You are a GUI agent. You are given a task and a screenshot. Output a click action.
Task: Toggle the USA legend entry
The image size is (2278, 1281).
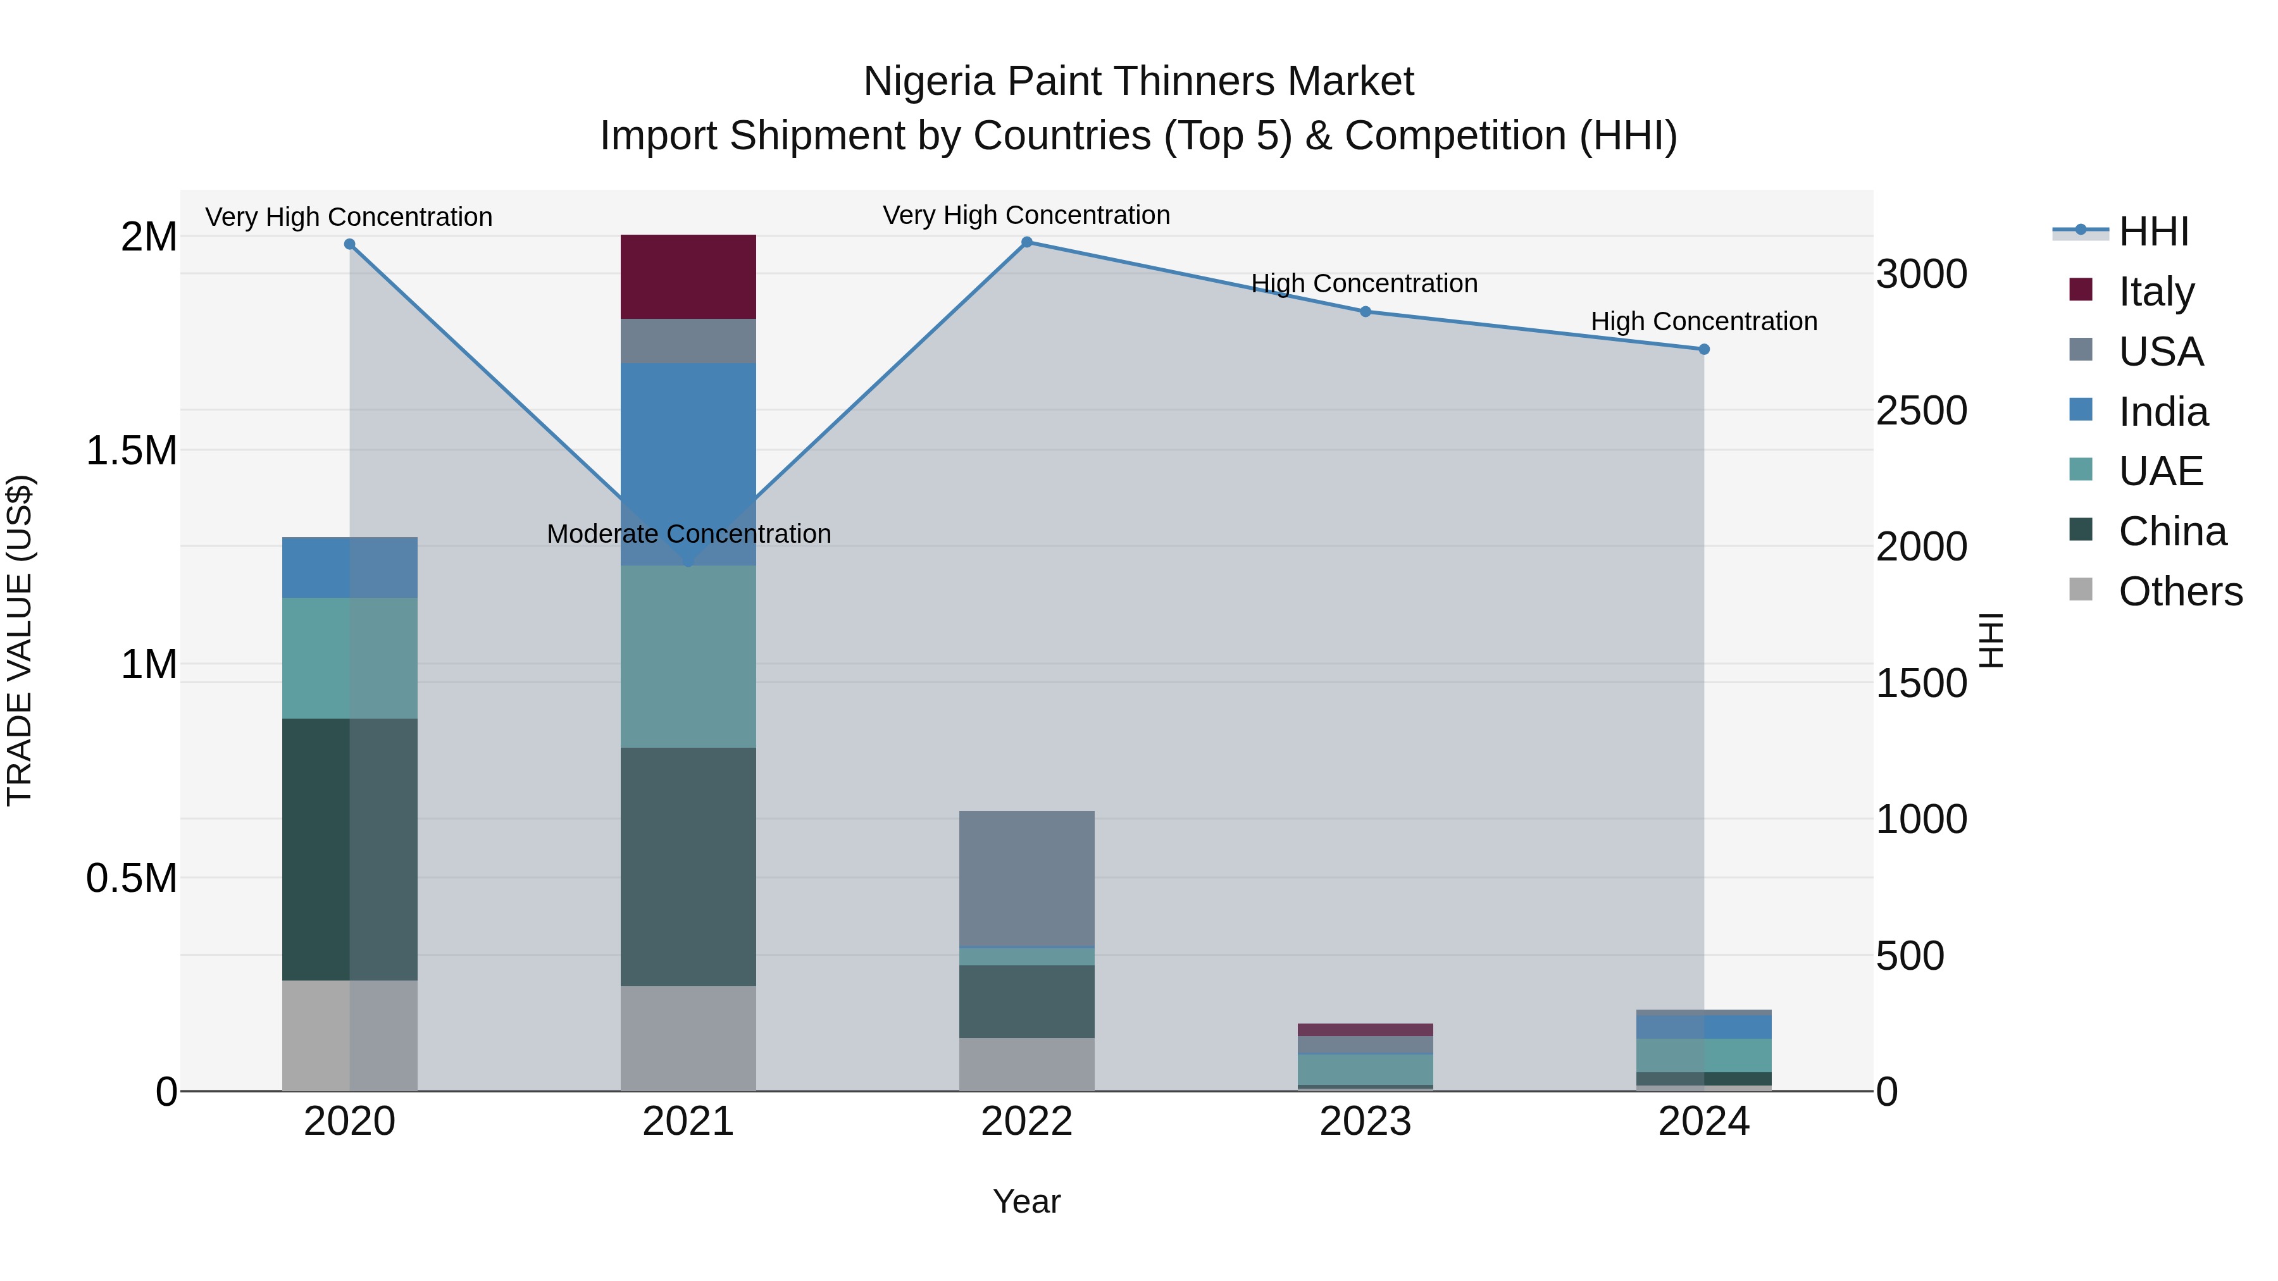[2136, 351]
